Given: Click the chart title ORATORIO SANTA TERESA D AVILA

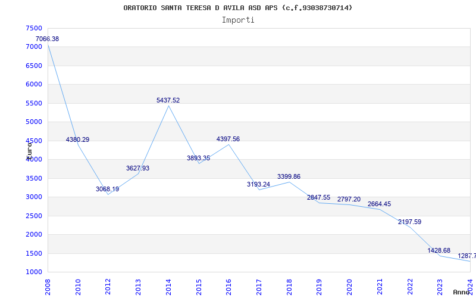Looking at the screenshot, I should [237, 8].
